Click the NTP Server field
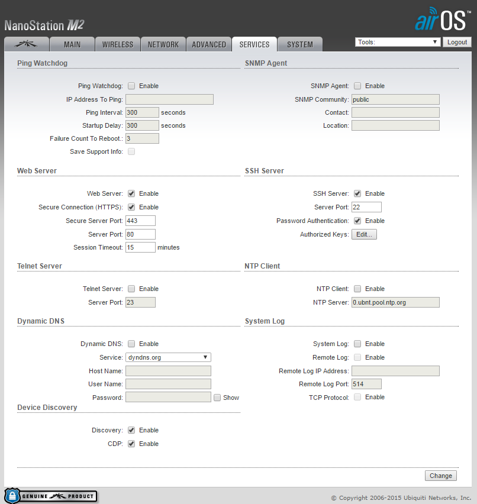The height and width of the screenshot is (504, 477). click(x=395, y=302)
